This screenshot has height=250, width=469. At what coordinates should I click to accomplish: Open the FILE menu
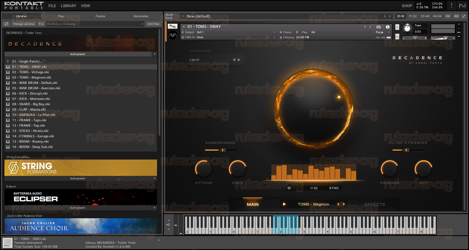(x=52, y=6)
